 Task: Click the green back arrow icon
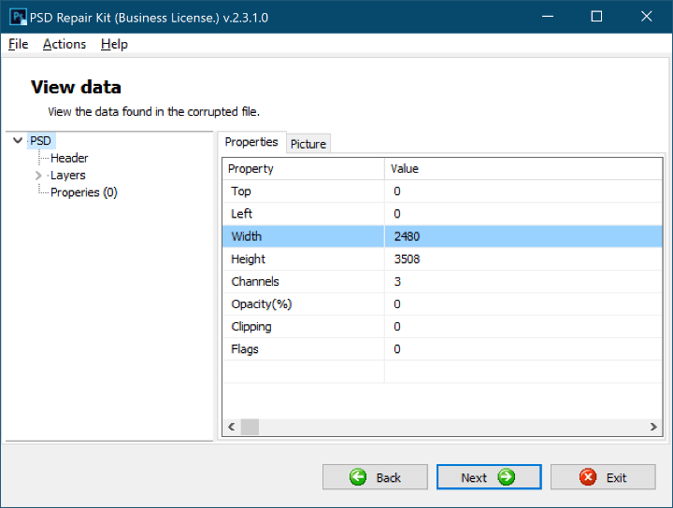coord(358,476)
